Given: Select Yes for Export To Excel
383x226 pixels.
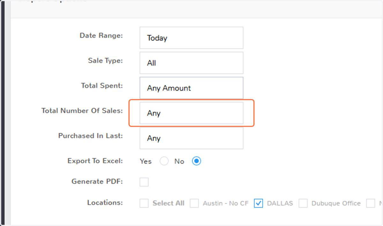Looking at the screenshot, I should pyautogui.click(x=164, y=161).
